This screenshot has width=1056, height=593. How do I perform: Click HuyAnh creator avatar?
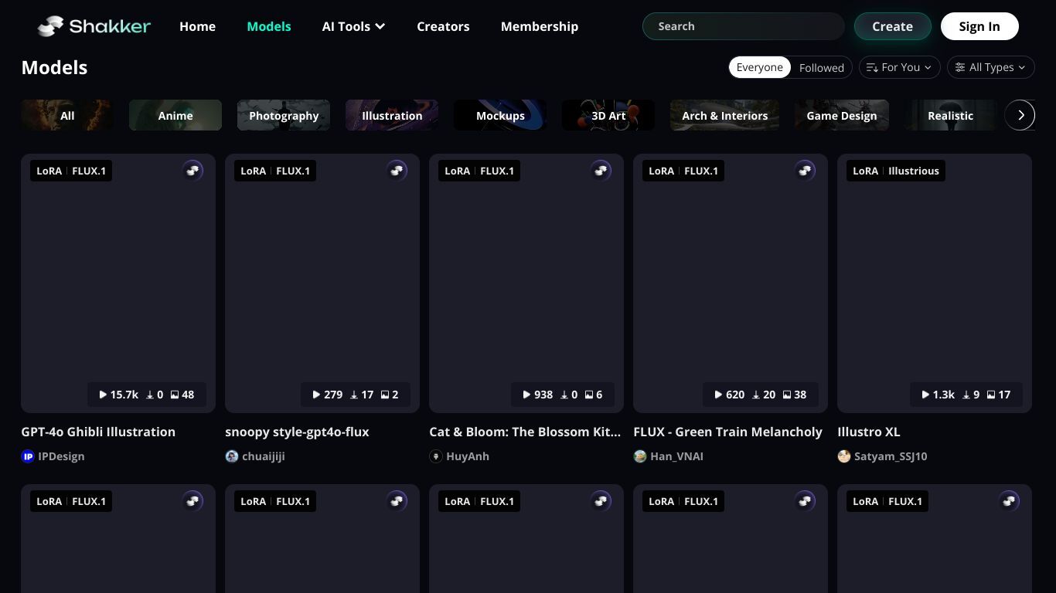(436, 456)
